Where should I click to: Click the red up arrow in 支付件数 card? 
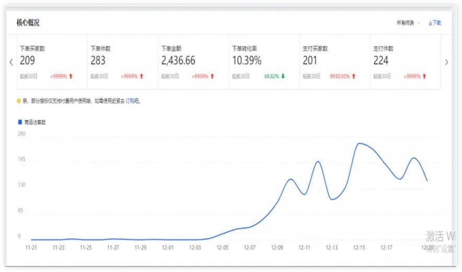tap(424, 76)
